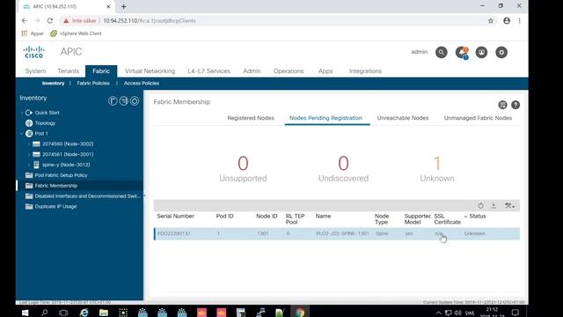The width and height of the screenshot is (563, 317).
Task: Open the L4-L7 Services menu
Action: coord(208,71)
